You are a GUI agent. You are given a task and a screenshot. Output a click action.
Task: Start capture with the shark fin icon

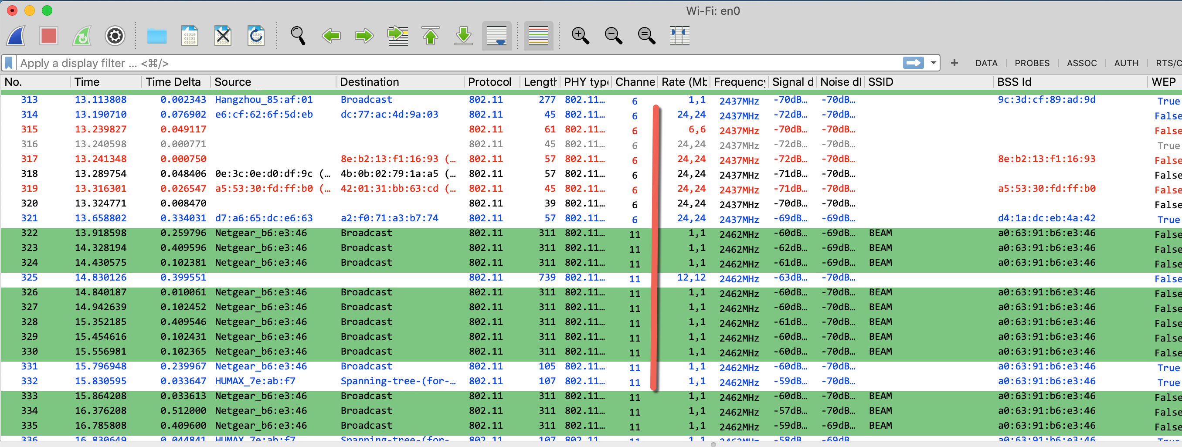(16, 36)
